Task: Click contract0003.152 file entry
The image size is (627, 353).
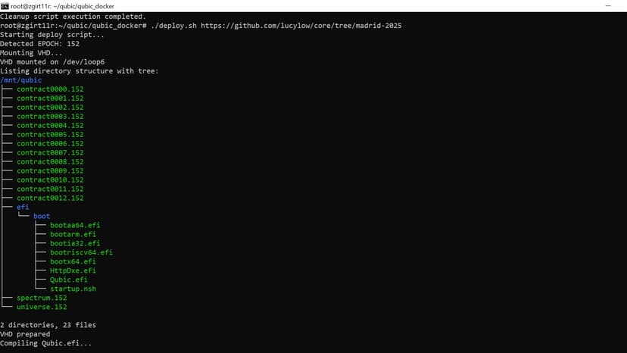Action: [x=50, y=117]
